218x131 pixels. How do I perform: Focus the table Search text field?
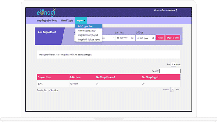pos(170,71)
